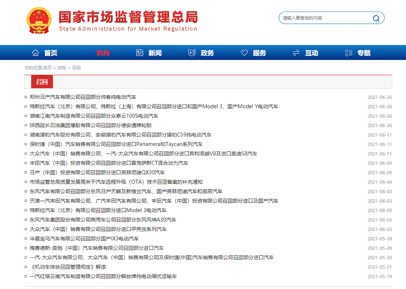Select the 召回 section tab

[x=42, y=82]
